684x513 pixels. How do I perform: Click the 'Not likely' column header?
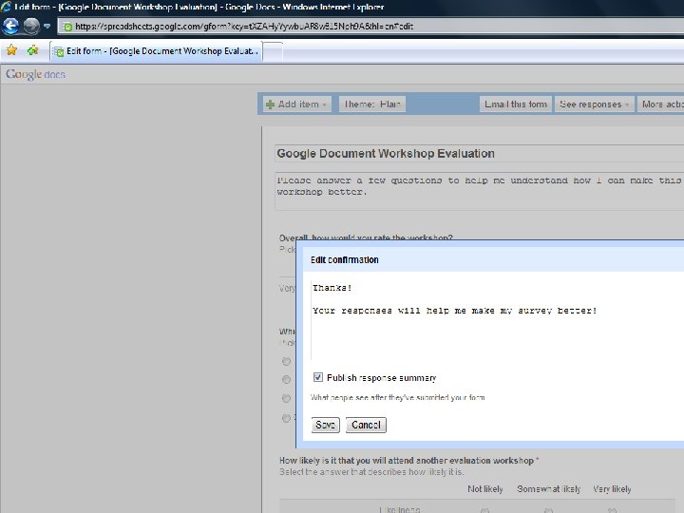pos(485,489)
